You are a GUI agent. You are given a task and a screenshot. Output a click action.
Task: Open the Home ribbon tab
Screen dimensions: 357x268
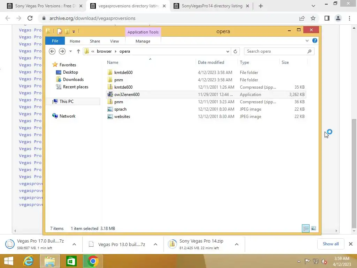coord(75,41)
